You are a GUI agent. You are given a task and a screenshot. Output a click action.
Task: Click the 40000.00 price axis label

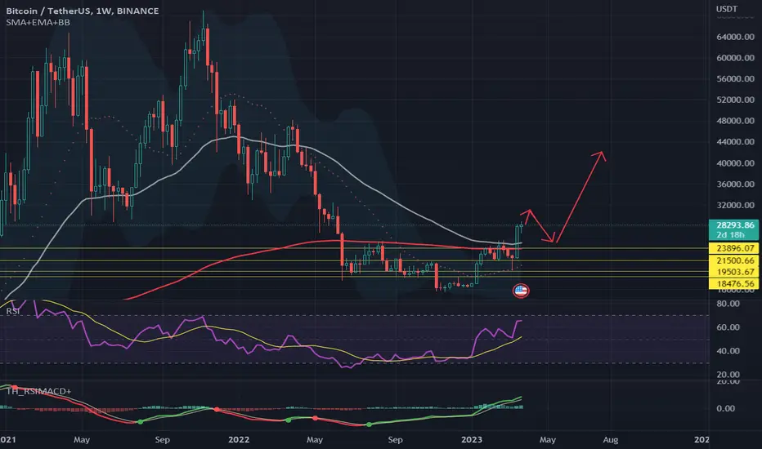coord(735,163)
